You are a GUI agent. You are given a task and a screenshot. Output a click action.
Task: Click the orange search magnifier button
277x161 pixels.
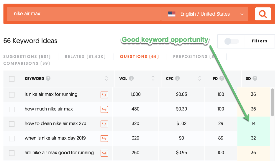tap(263, 14)
